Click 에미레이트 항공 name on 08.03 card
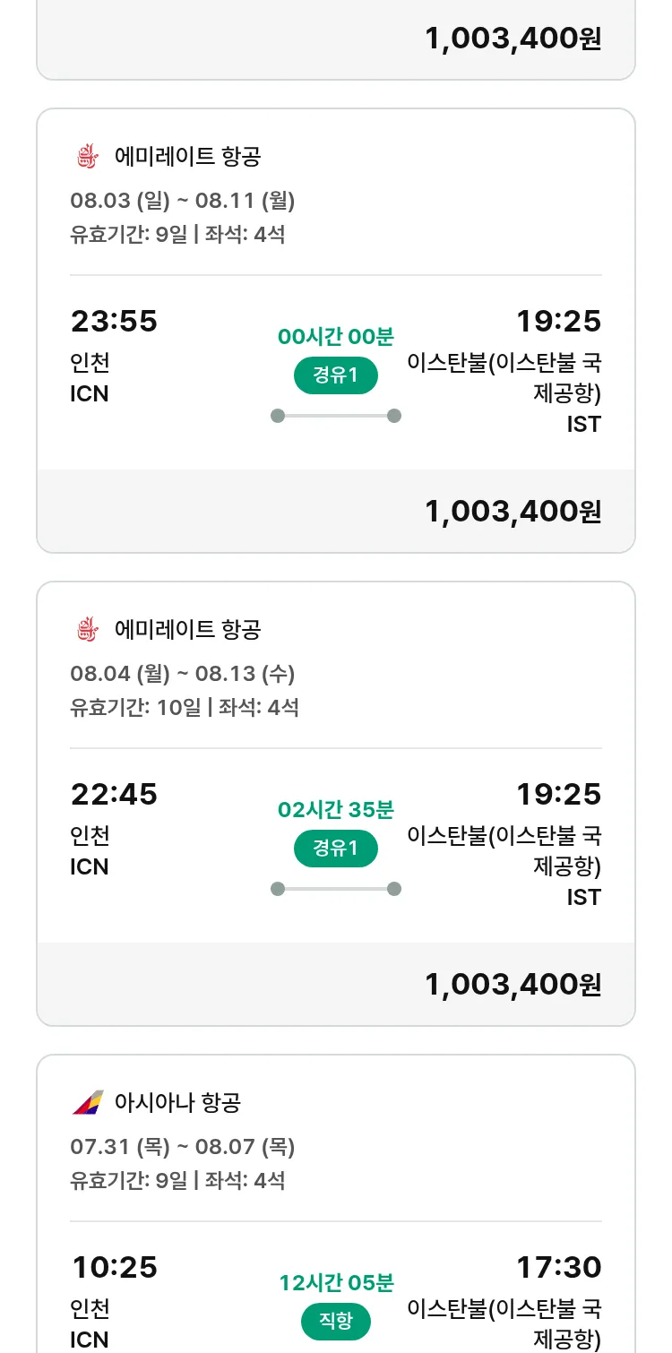672x1353 pixels. [187, 157]
